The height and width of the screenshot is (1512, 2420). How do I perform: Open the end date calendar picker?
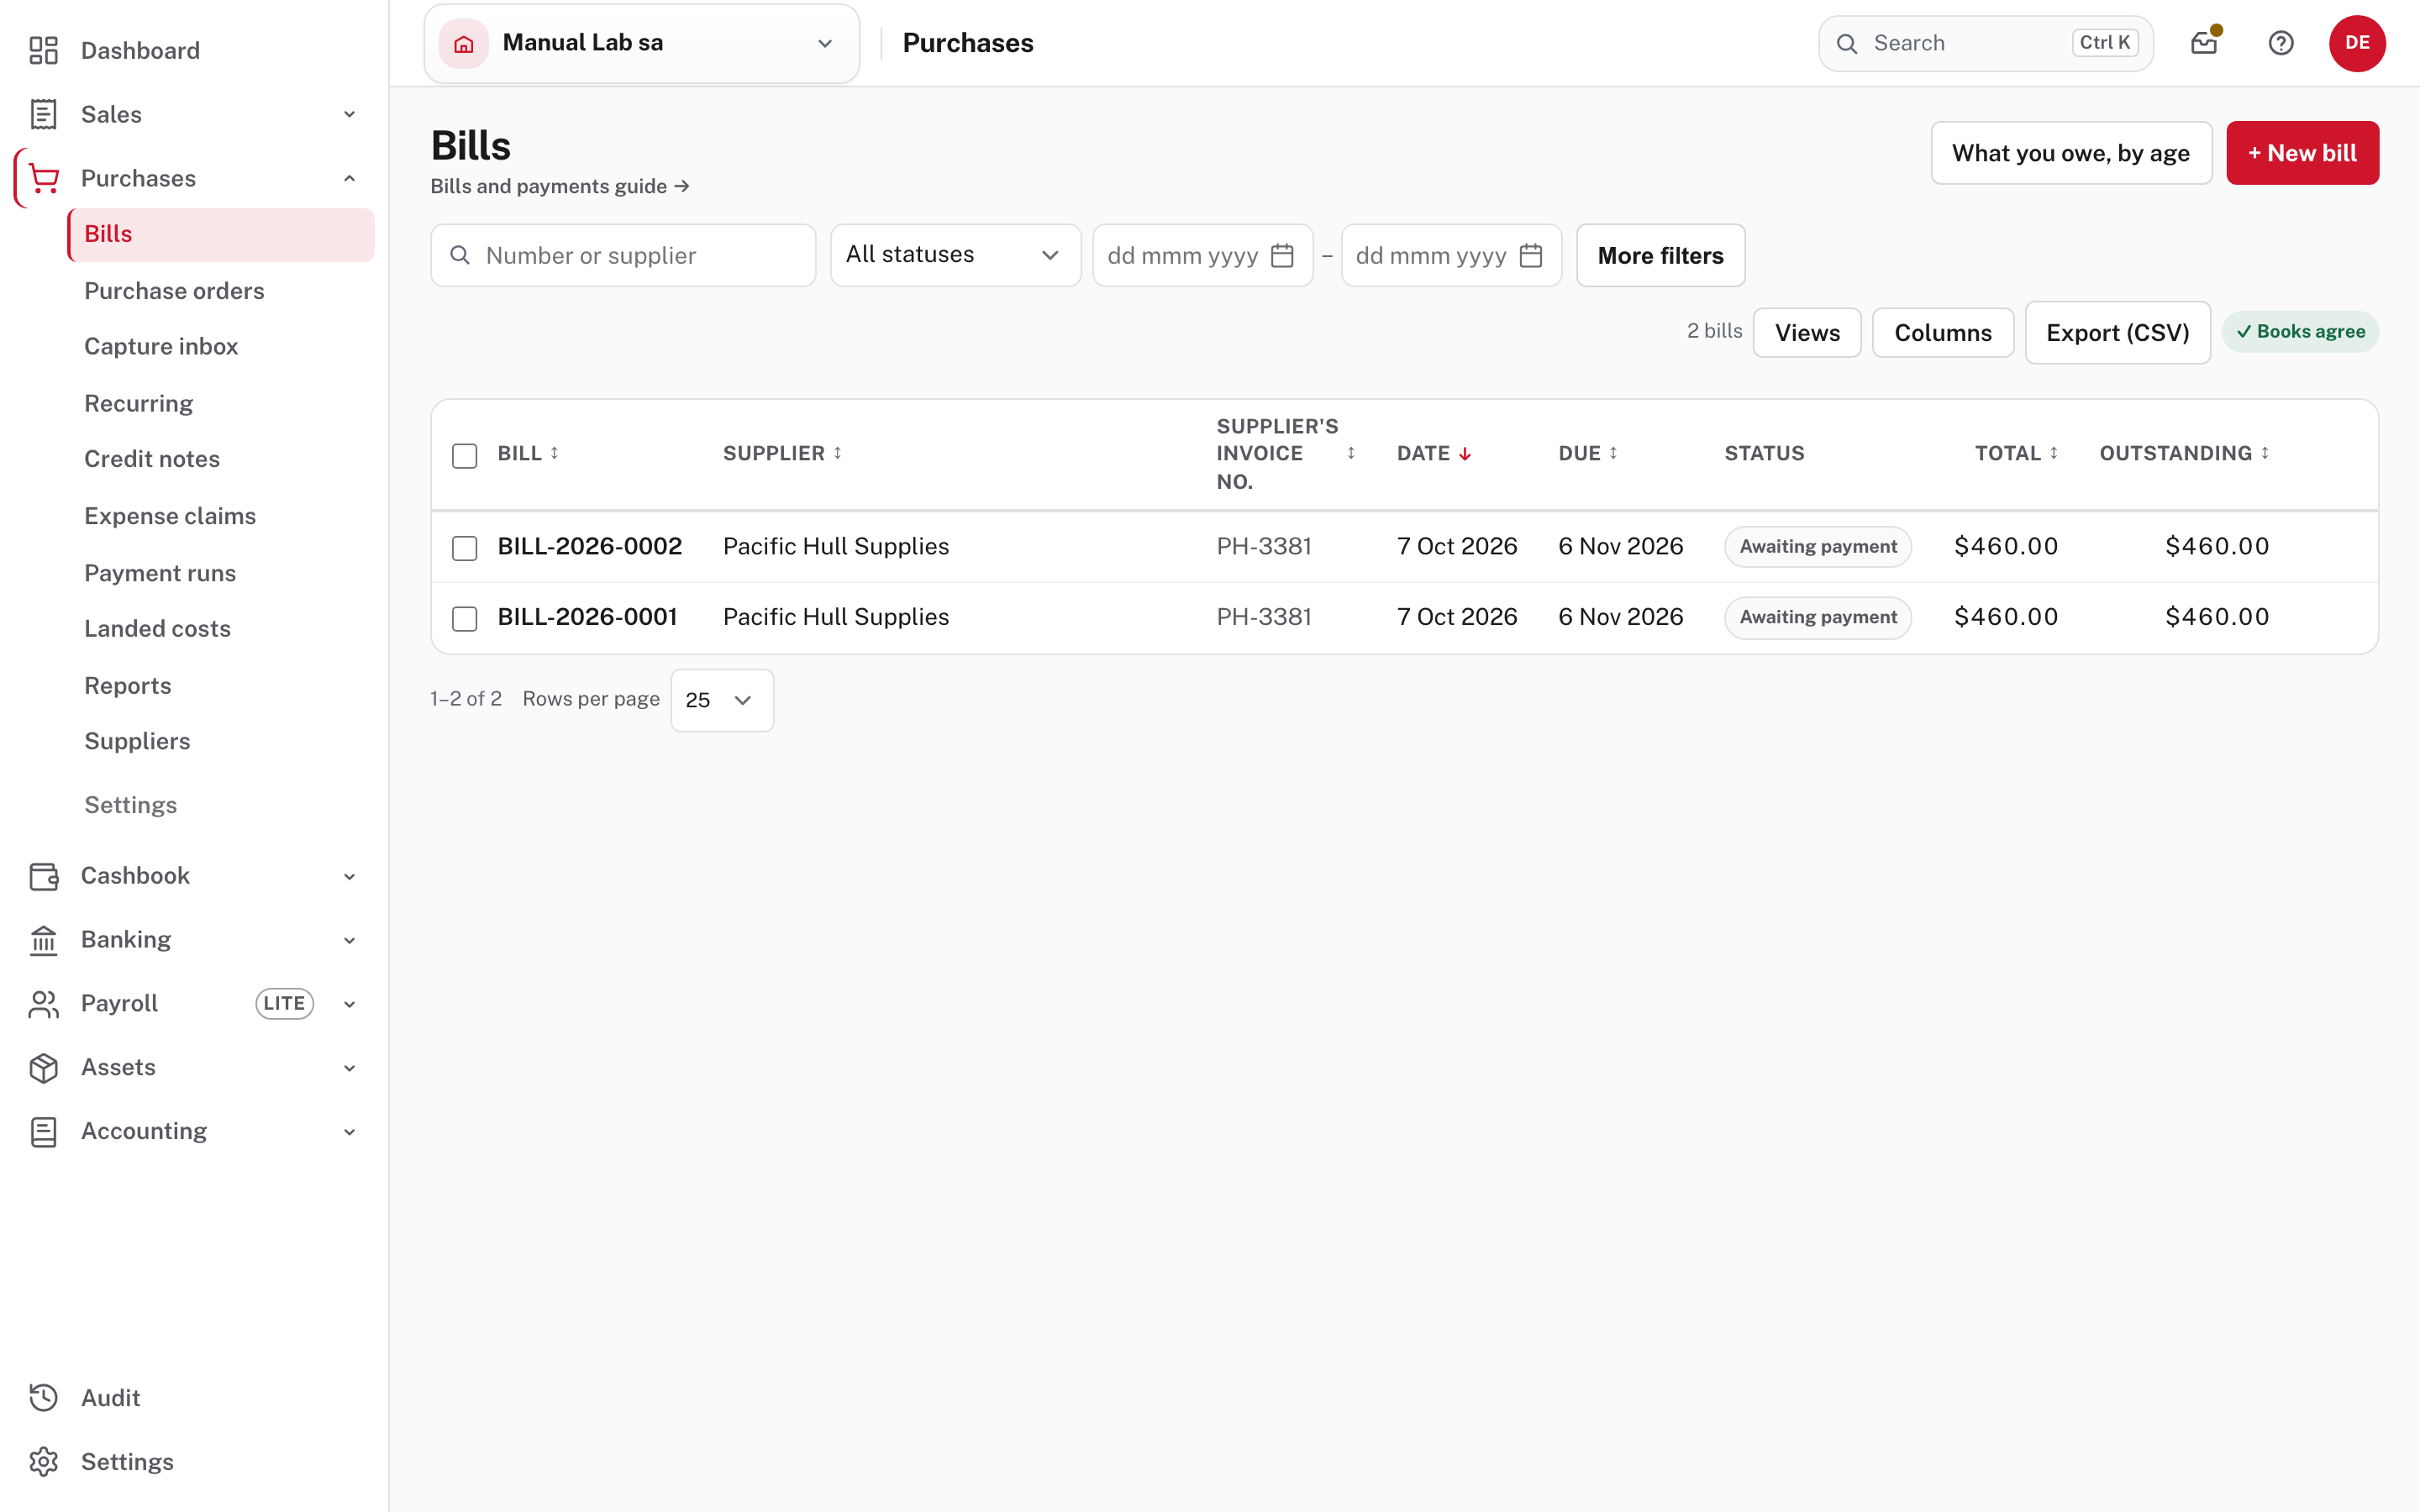pyautogui.click(x=1530, y=256)
